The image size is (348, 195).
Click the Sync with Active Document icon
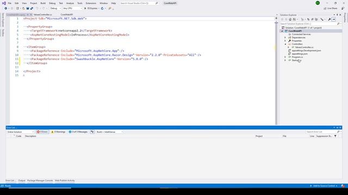coord(308,19)
